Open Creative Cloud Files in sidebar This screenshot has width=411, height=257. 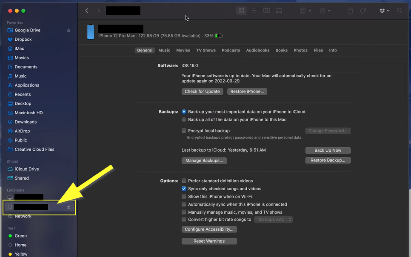click(x=34, y=150)
